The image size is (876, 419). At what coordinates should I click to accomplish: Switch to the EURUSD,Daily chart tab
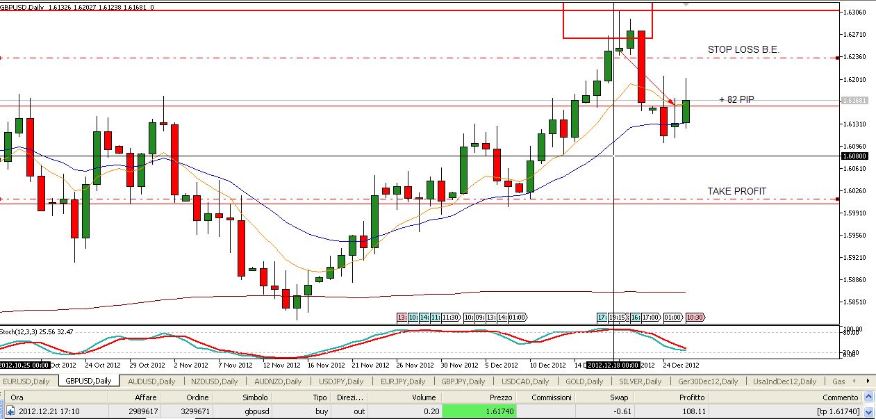click(26, 381)
